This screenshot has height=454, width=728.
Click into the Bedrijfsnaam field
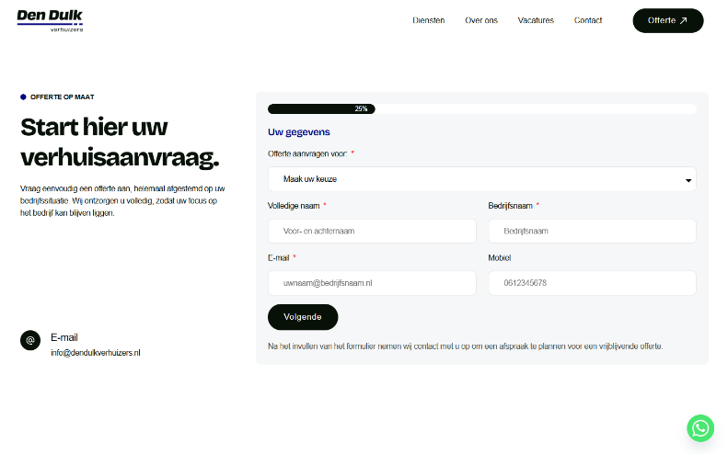click(592, 231)
